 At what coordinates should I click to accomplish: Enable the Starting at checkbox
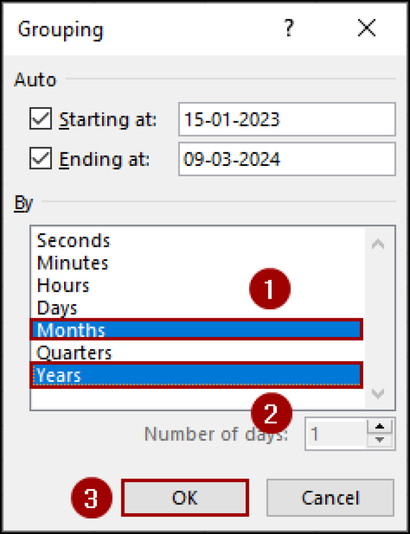40,119
